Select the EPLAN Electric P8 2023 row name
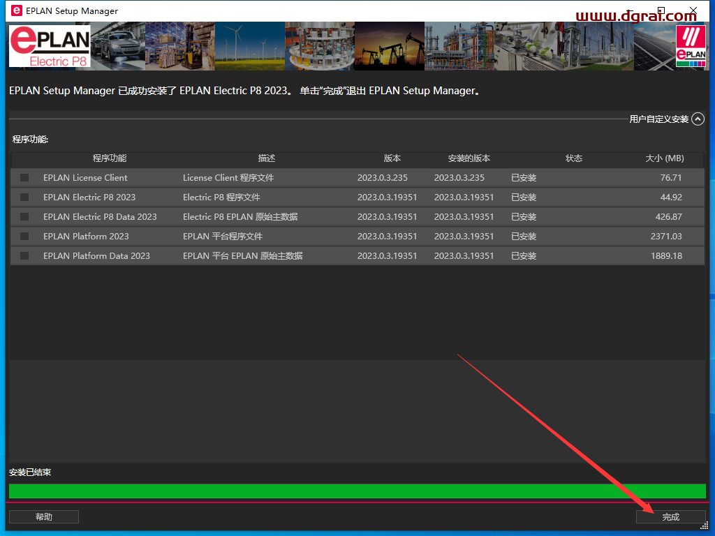Viewport: 715px width, 536px height. [x=89, y=198]
